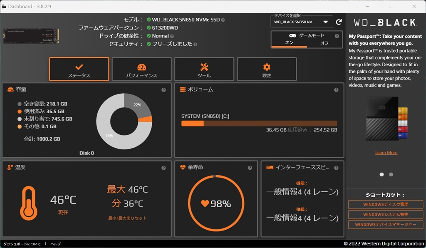This screenshot has width=426, height=248.
Task: Click the interface speed panel icon
Action: point(270,168)
